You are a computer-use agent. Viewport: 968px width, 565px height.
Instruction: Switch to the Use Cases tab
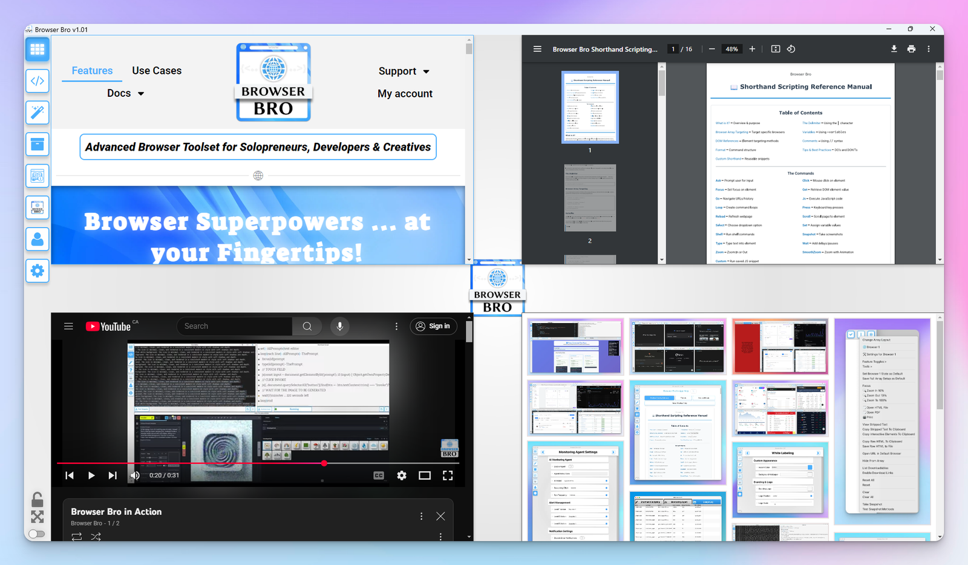[157, 71]
